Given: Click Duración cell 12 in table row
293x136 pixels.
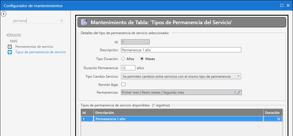Looking at the screenshot, I should coord(273,119).
